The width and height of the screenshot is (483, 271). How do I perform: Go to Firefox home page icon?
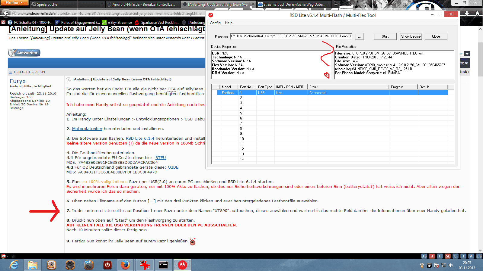tap(478, 13)
